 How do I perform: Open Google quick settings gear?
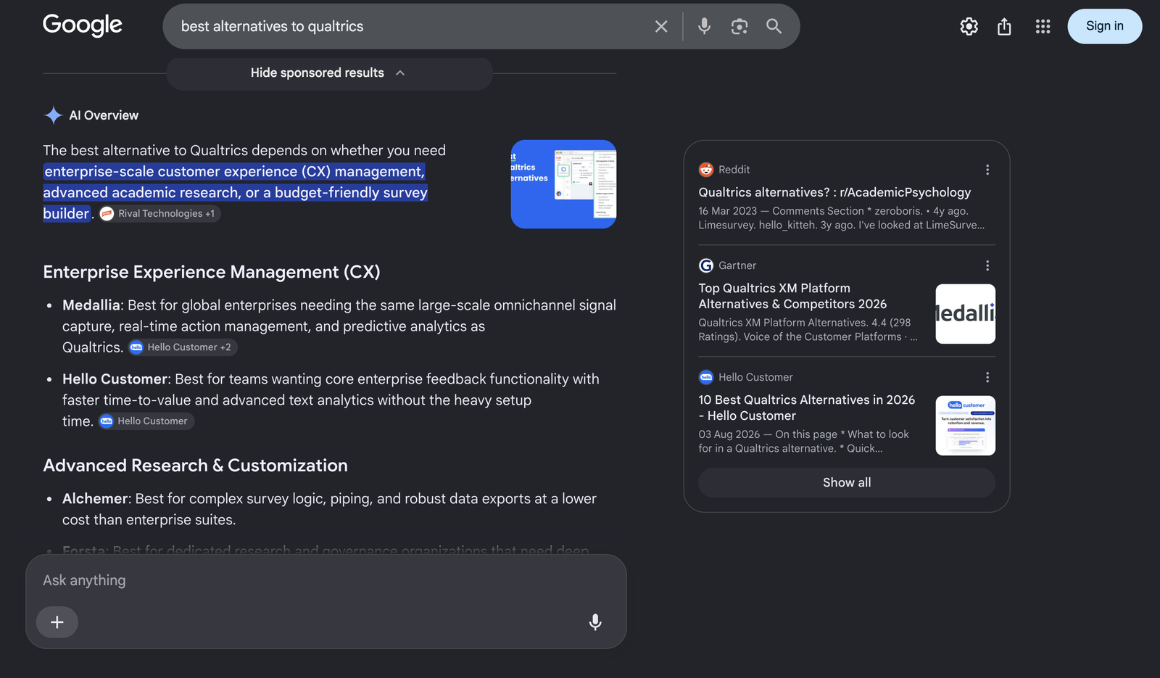[x=969, y=27]
